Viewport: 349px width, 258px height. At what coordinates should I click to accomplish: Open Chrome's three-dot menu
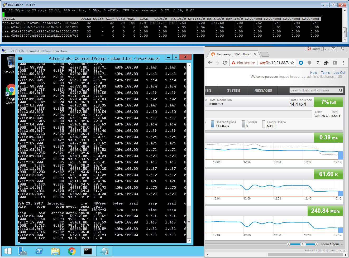pyautogui.click(x=343, y=63)
